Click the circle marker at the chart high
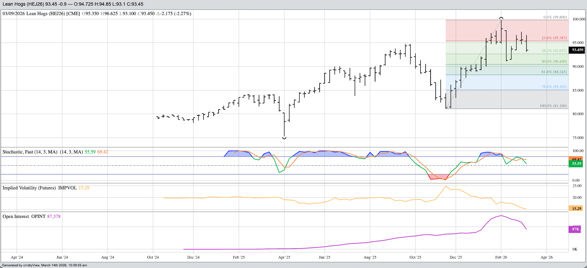 tap(501, 18)
